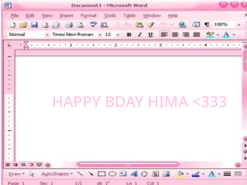Select the Line drawing tool
The height and width of the screenshot is (185, 247).
click(x=80, y=174)
